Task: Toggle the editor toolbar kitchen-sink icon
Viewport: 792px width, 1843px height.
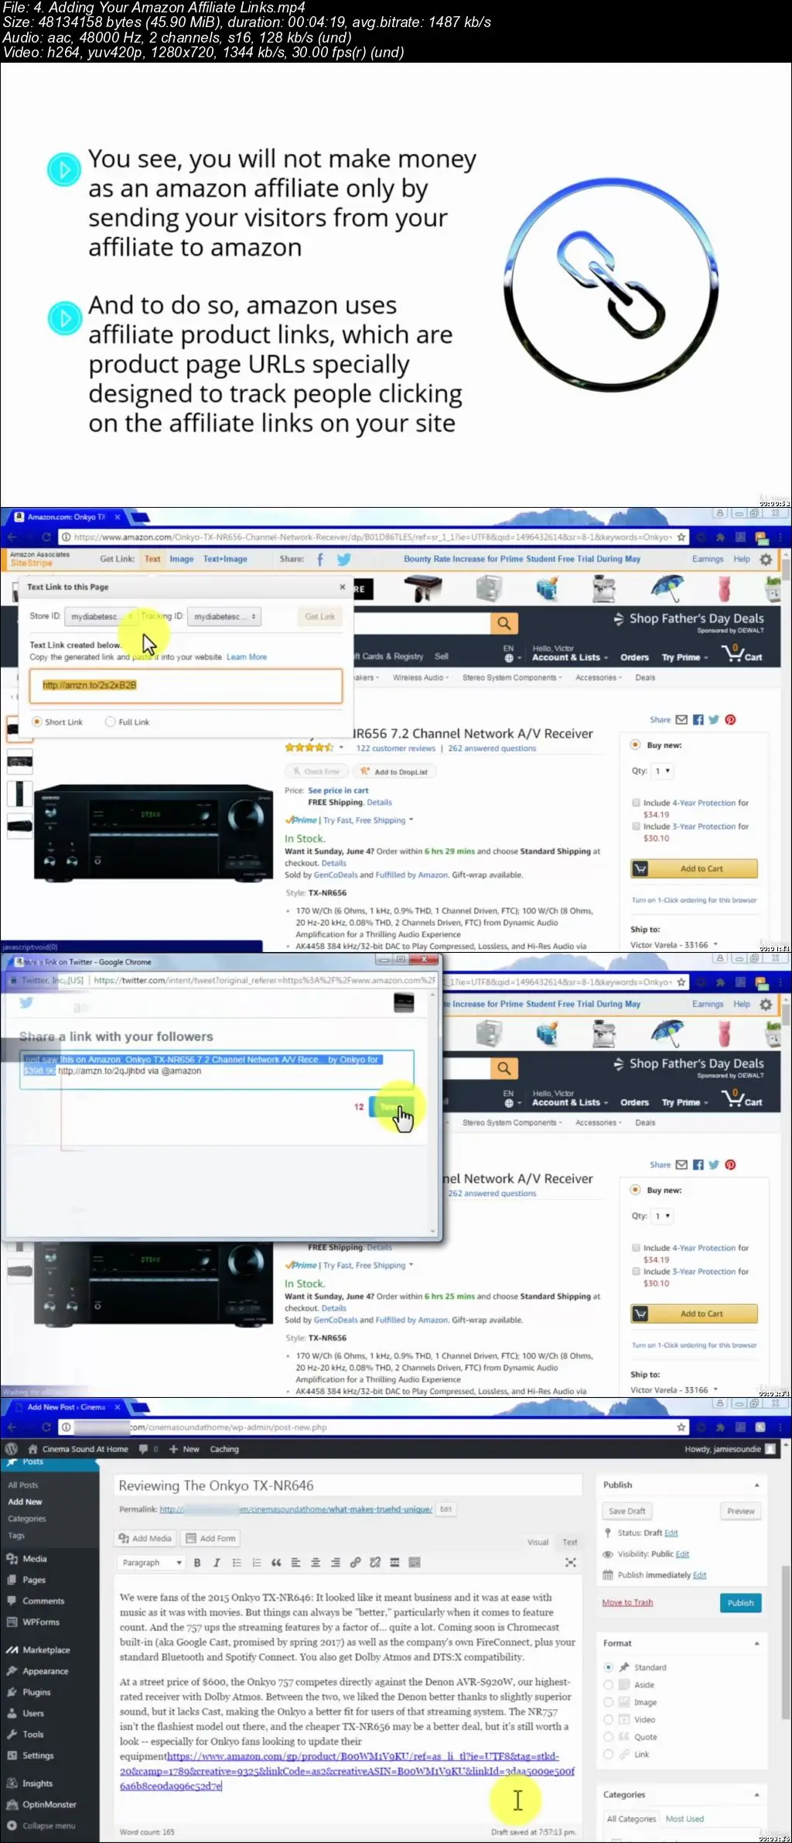Action: click(415, 1563)
